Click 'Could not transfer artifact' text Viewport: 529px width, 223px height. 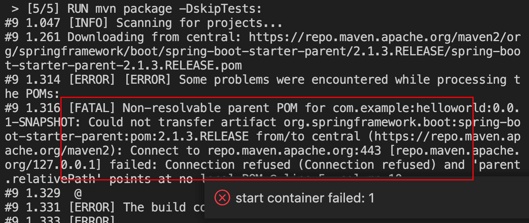point(182,122)
